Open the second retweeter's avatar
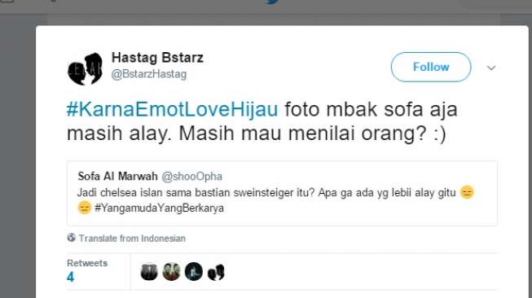This screenshot has height=298, width=532. (x=171, y=272)
